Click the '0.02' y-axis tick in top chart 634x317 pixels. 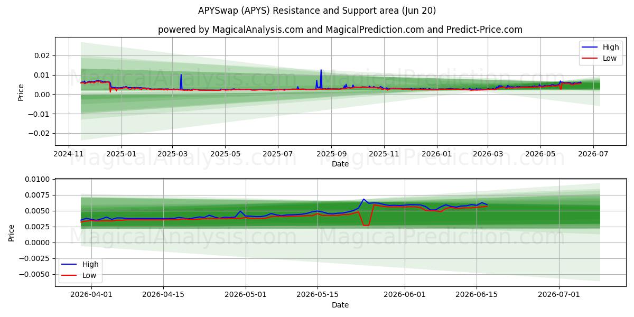(x=42, y=55)
